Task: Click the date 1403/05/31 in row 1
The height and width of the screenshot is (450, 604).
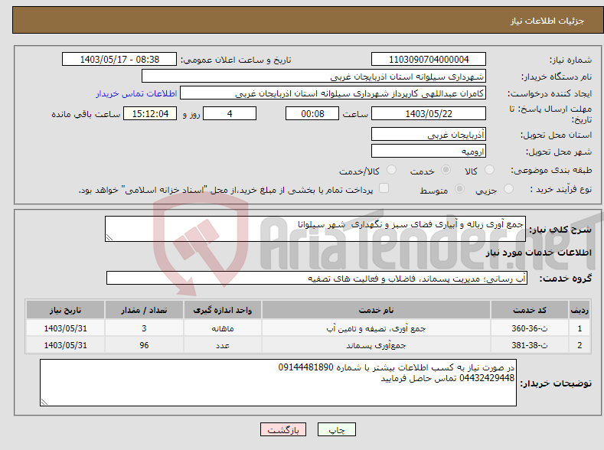Action: [65, 328]
